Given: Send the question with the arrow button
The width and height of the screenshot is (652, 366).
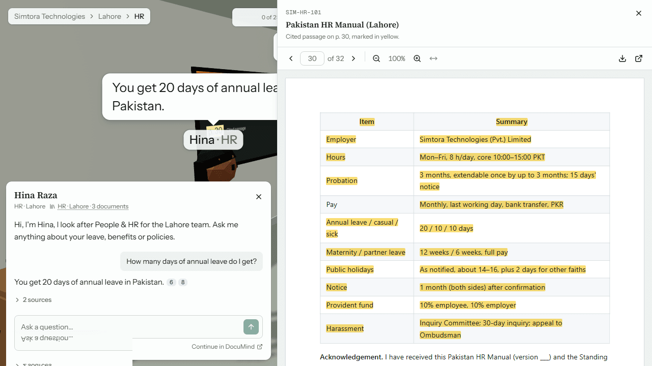Looking at the screenshot, I should click(x=251, y=327).
